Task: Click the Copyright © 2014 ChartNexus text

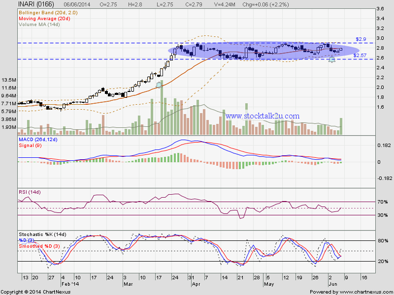Action: point(35,292)
